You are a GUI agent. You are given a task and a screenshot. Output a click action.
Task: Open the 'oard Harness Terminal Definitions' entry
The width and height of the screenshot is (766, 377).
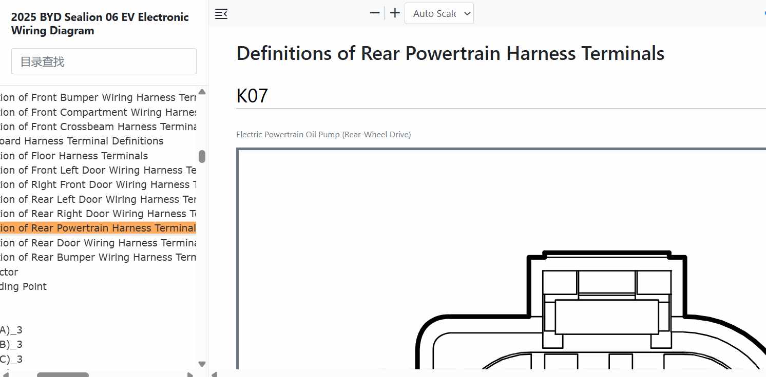click(82, 141)
